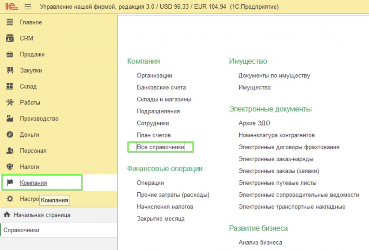The image size is (369, 250).
Task: Click the Электронные документы group heading
Action: point(270,109)
